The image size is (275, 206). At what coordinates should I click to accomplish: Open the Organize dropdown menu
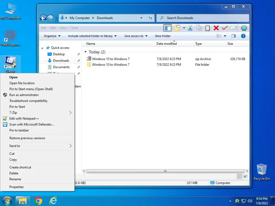point(52,36)
